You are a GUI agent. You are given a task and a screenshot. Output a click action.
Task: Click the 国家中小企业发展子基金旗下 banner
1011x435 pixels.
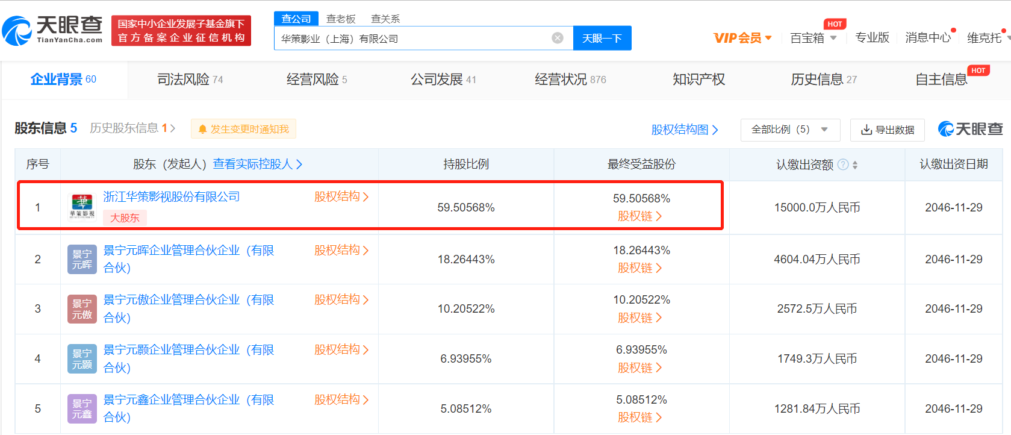(x=181, y=31)
